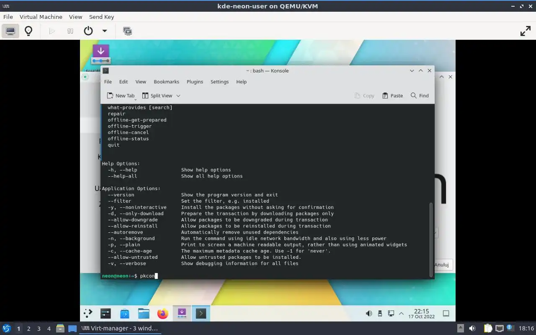Open host file manager launcher icon

click(60, 328)
